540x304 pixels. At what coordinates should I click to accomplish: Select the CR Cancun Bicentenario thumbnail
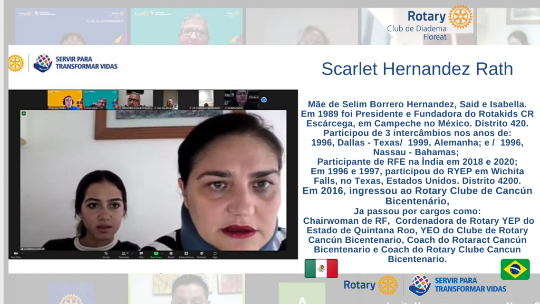click(x=205, y=99)
